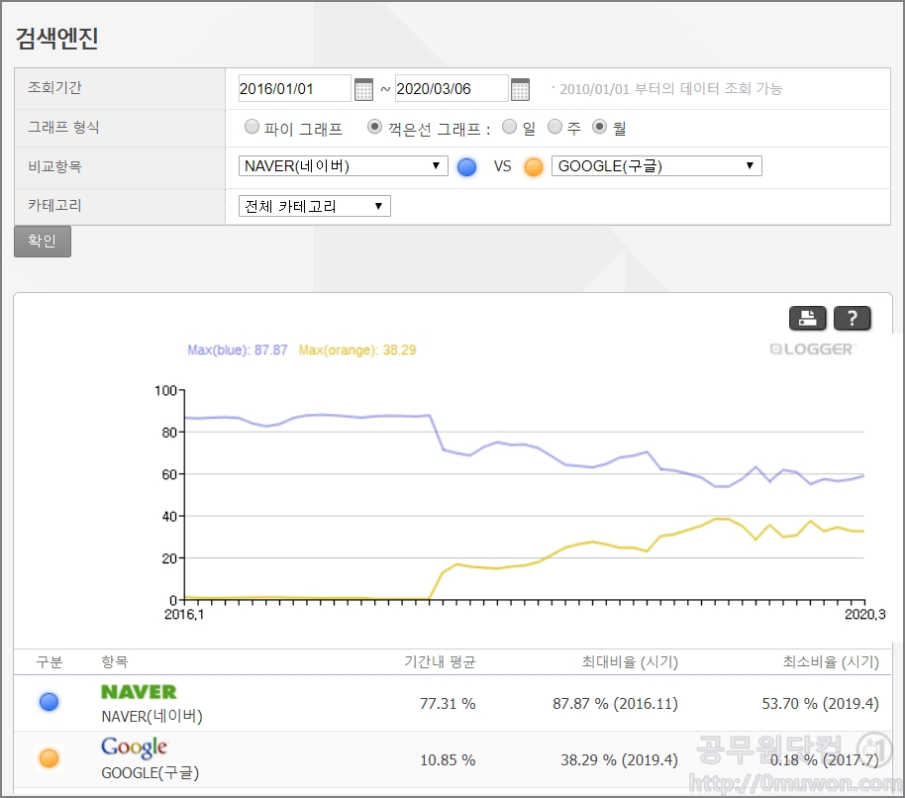Click the 조회기간 row label
Viewport: 905px width, 798px height.
(x=54, y=87)
